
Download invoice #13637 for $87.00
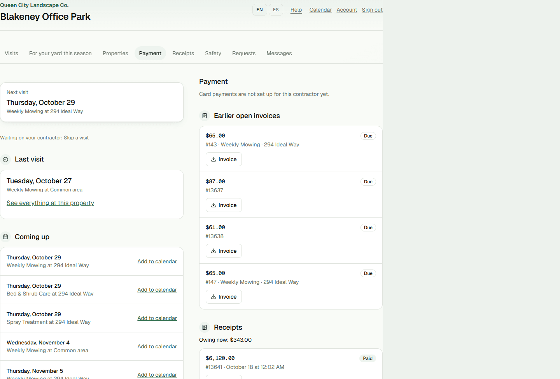tap(224, 205)
